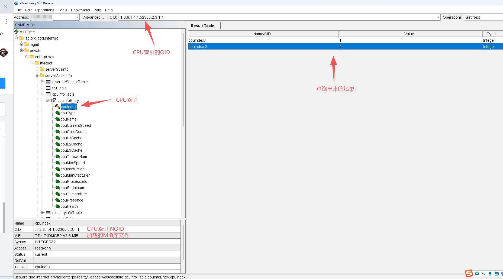503x279 pixels.
Task: Click the cpuIndex key icon
Action: click(x=57, y=106)
